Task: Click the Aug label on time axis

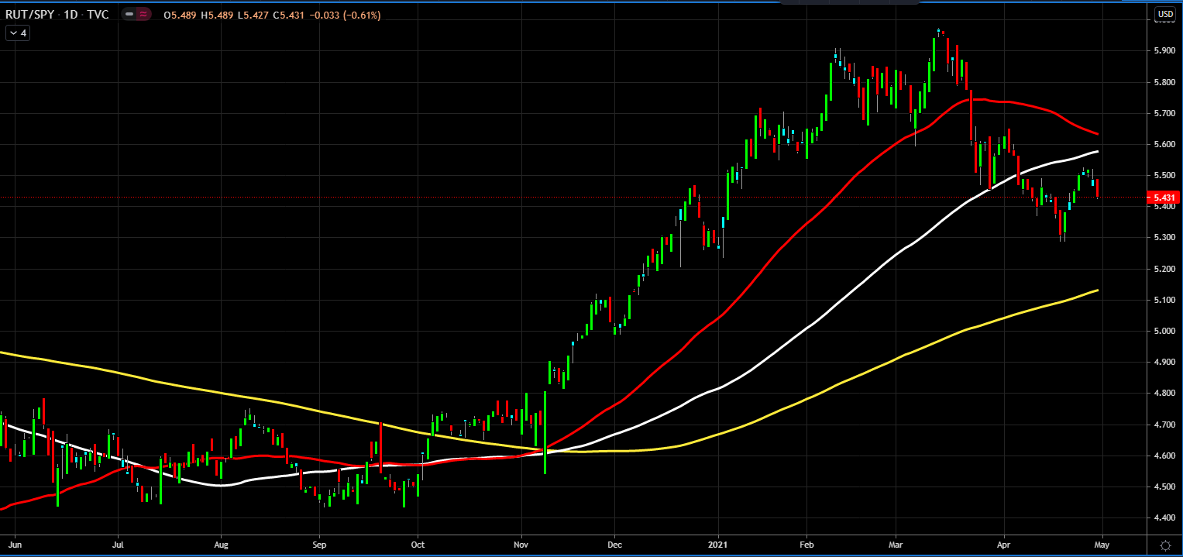Action: click(x=221, y=545)
